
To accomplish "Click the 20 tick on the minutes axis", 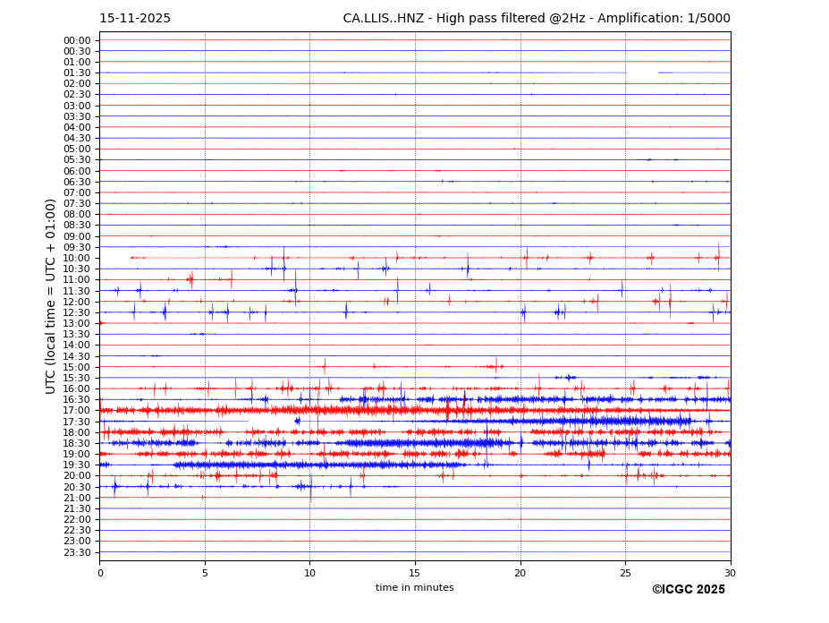I will click(x=520, y=573).
